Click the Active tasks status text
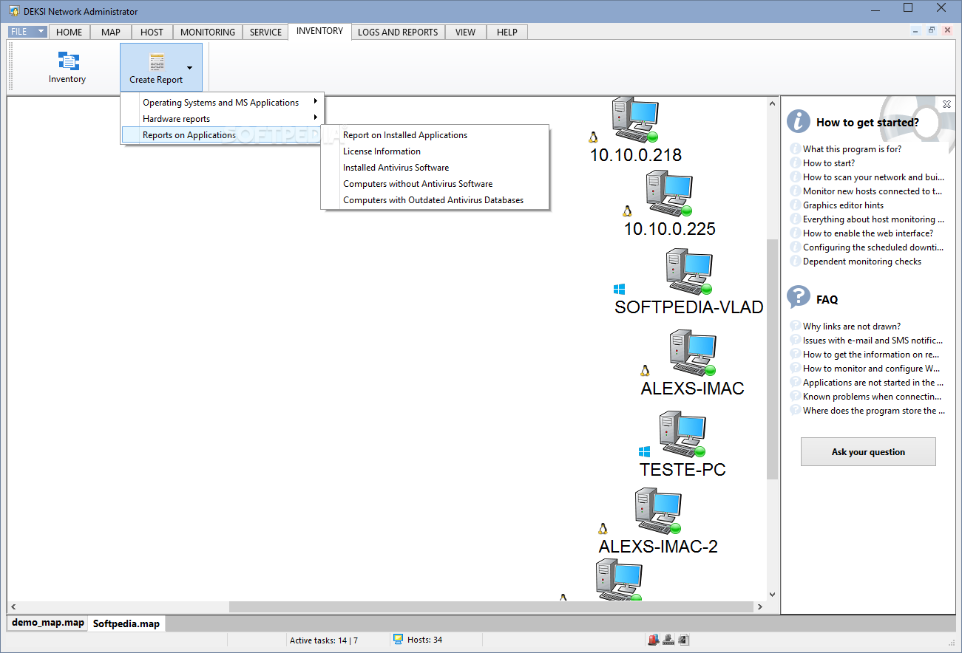The width and height of the screenshot is (962, 653). (324, 640)
